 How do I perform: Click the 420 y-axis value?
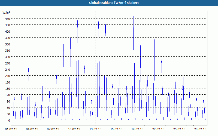coord(7,31)
